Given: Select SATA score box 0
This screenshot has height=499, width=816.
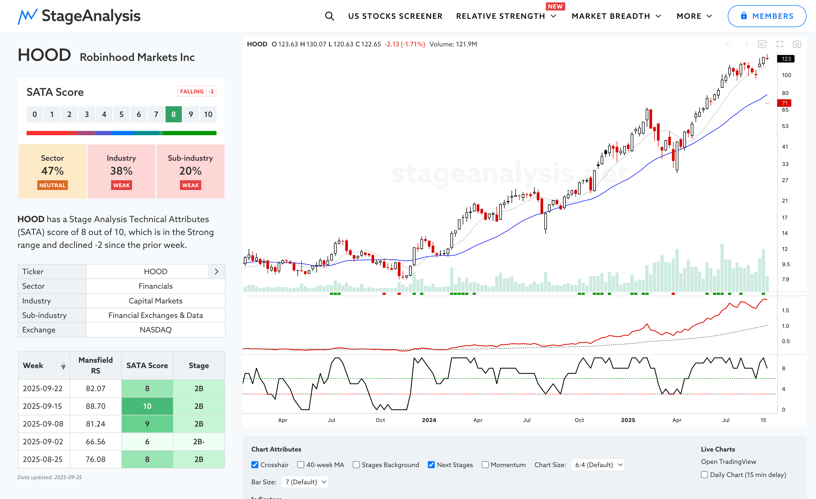Looking at the screenshot, I should tap(35, 114).
